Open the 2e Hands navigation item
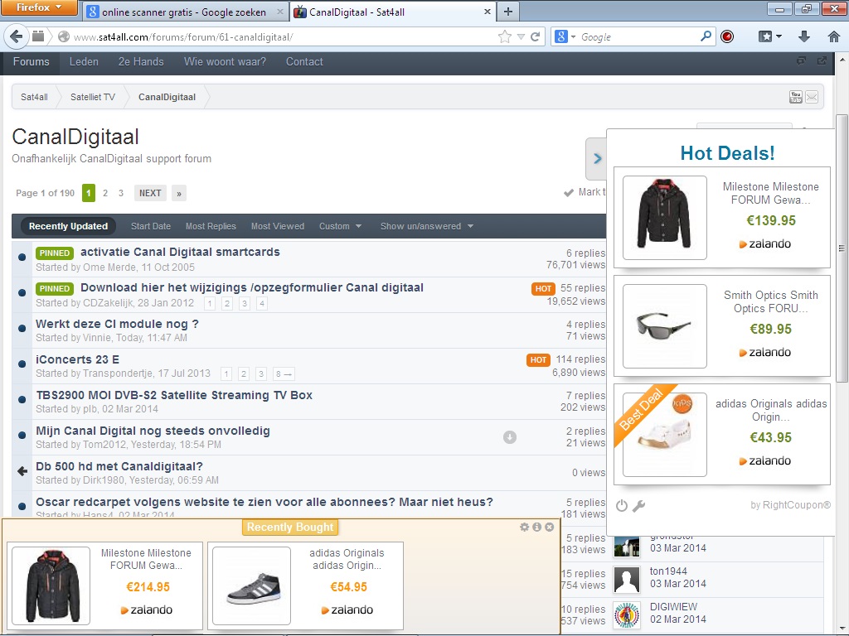849x636 pixels. point(141,61)
